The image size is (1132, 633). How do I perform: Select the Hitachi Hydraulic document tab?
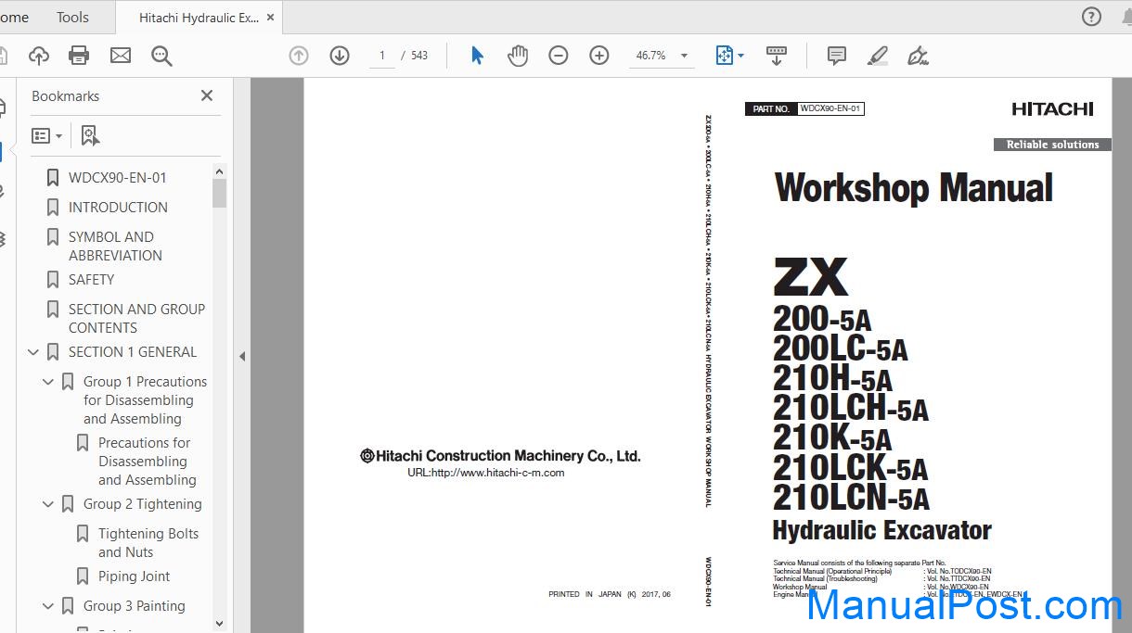(199, 18)
